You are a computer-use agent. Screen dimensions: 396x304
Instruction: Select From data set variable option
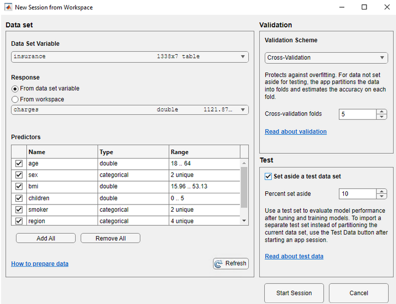[x=15, y=89]
